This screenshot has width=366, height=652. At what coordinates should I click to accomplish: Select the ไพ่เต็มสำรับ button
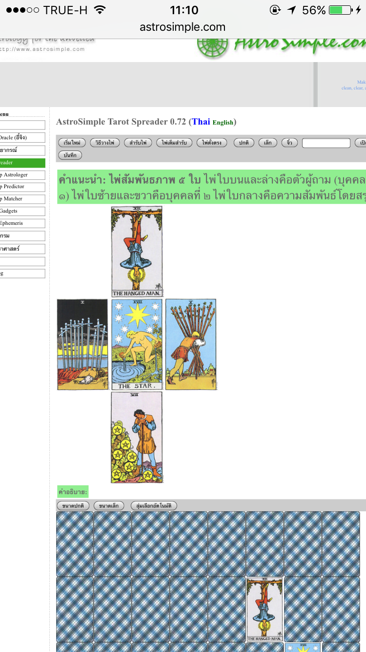coord(174,143)
